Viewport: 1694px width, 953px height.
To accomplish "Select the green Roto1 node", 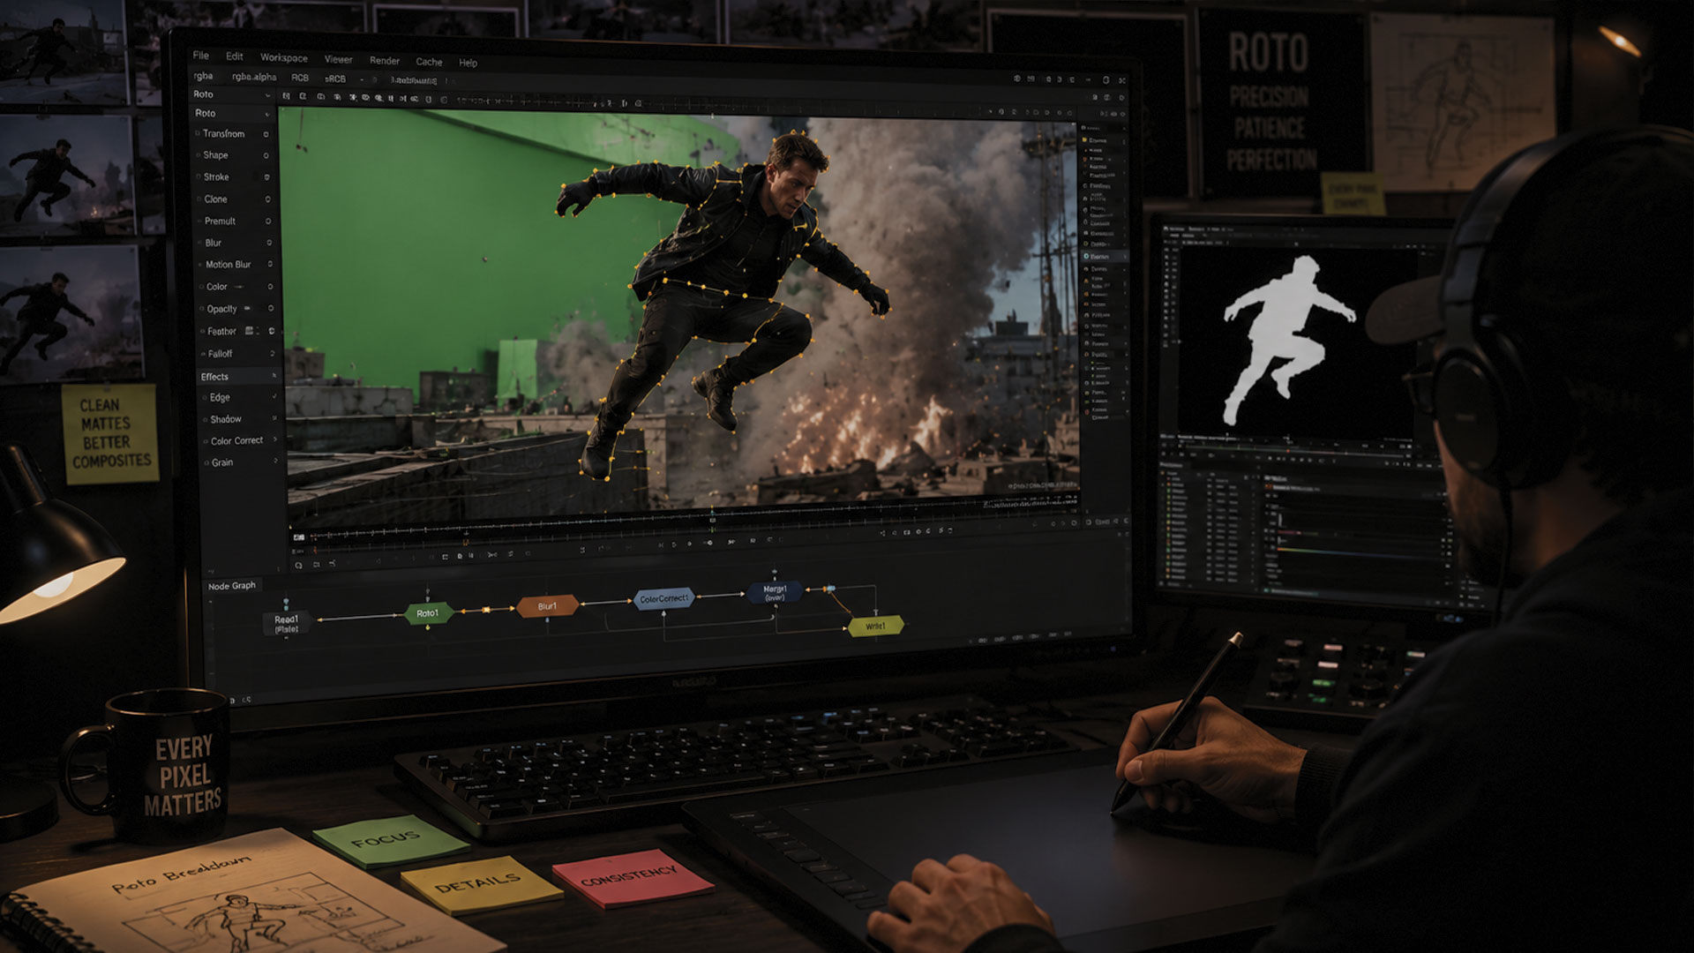I will (x=428, y=613).
